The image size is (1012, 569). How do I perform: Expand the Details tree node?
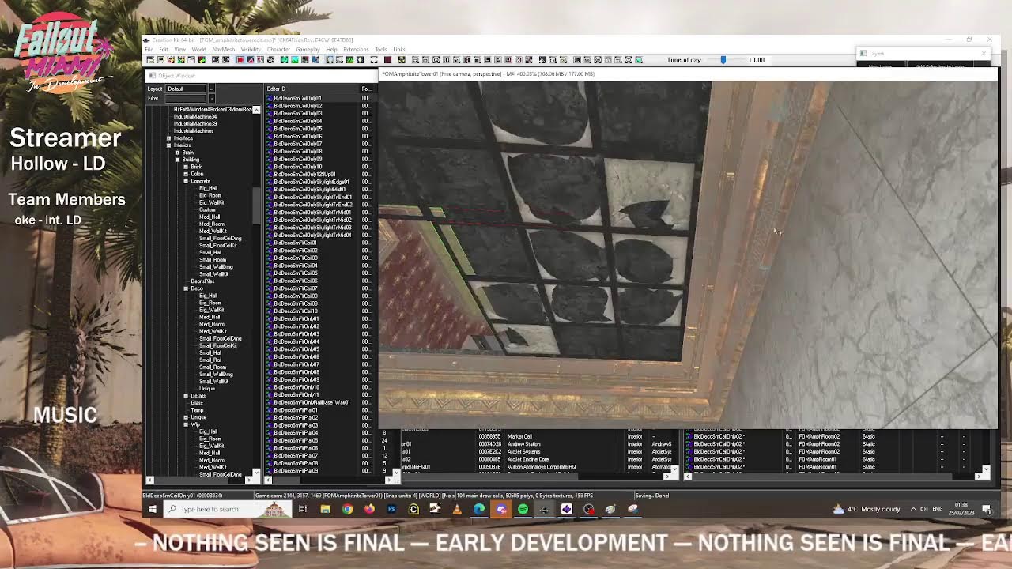point(186,396)
